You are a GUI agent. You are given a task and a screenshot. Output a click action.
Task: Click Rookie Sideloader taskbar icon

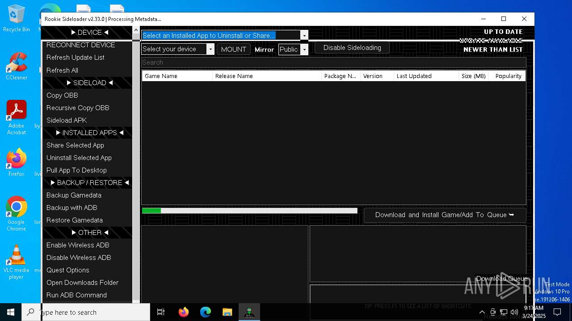(249, 312)
